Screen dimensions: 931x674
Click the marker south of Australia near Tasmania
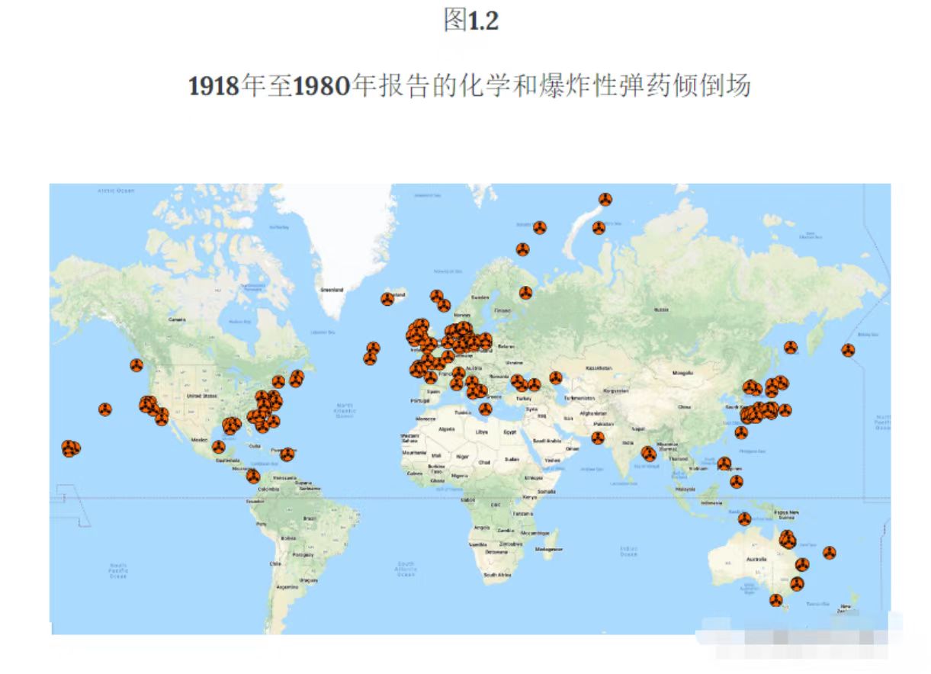click(x=775, y=600)
